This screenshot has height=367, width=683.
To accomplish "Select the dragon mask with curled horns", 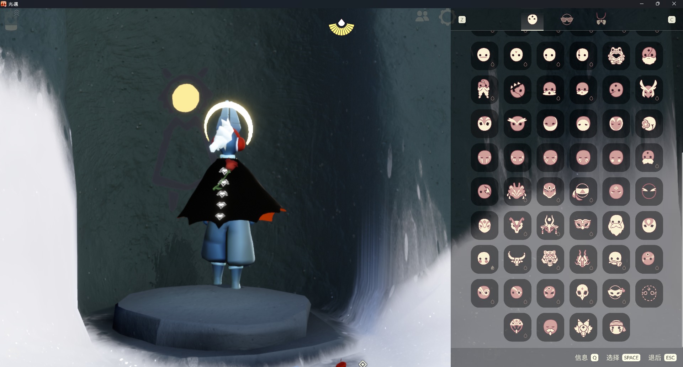I will (x=517, y=225).
